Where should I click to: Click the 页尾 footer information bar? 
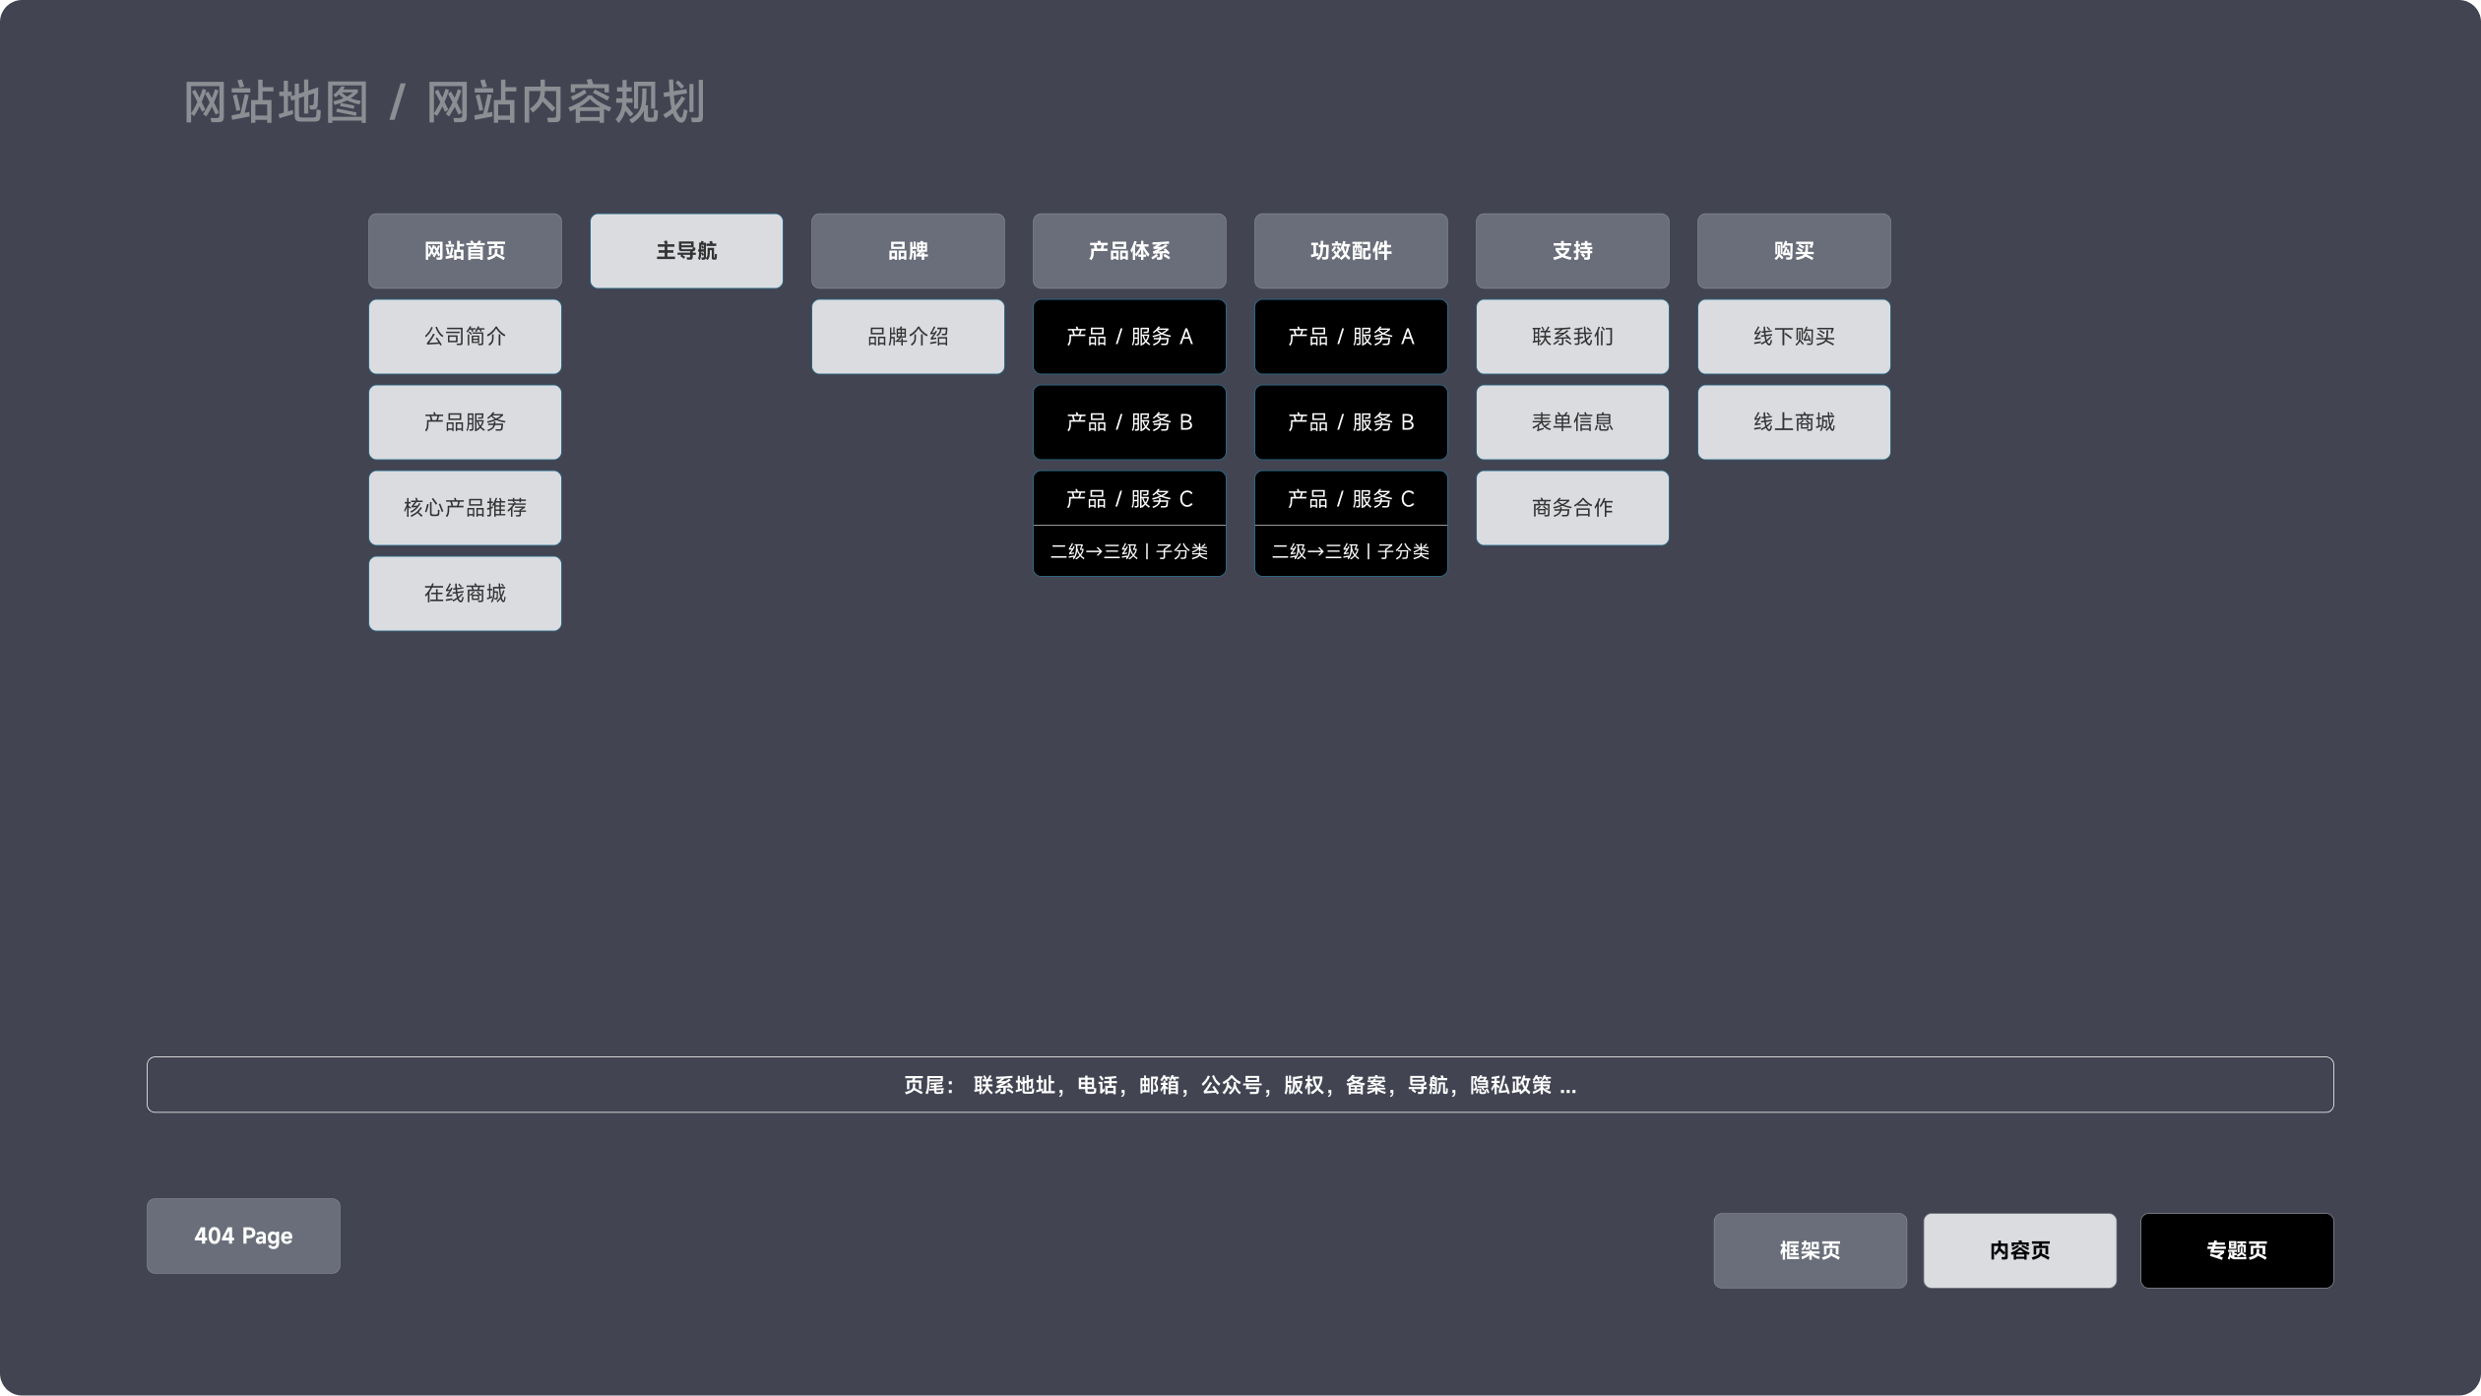point(1240,1085)
